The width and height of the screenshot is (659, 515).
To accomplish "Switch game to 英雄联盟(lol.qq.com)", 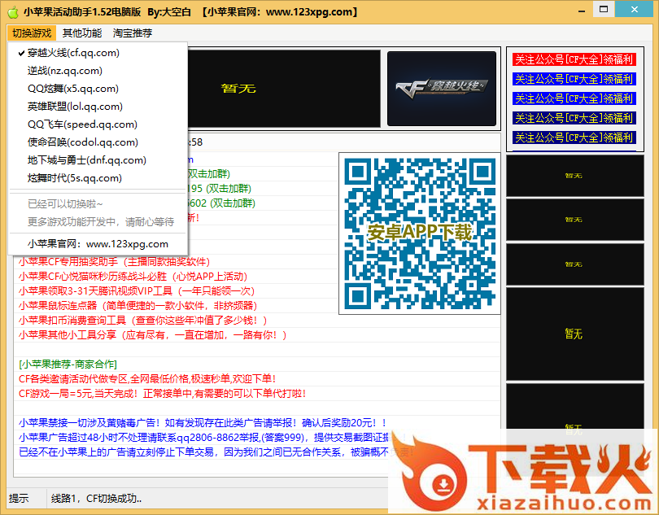I will pyautogui.click(x=98, y=107).
